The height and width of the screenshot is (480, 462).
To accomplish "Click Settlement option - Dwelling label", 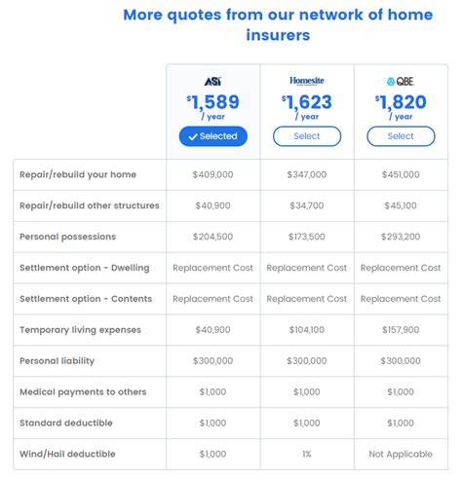I will point(85,268).
